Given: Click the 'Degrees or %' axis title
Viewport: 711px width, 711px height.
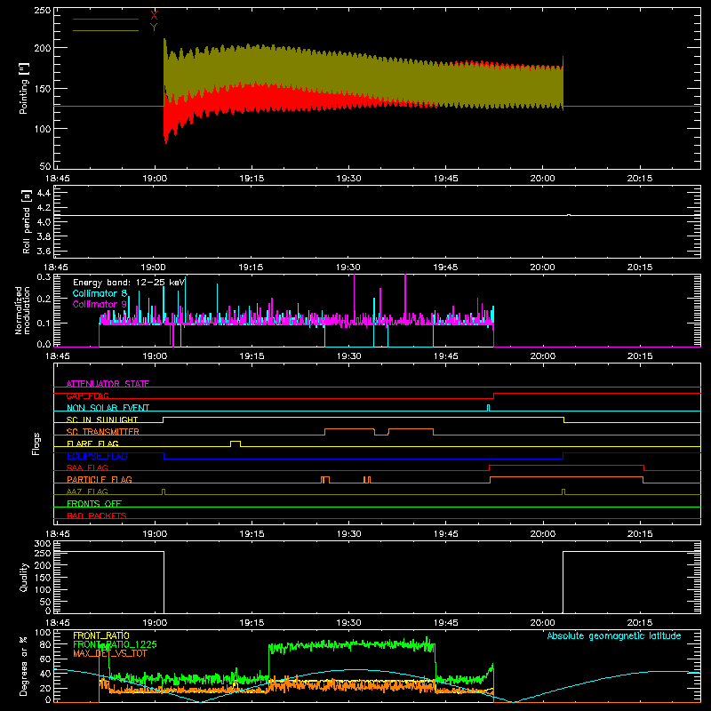Looking at the screenshot, I should [23, 666].
